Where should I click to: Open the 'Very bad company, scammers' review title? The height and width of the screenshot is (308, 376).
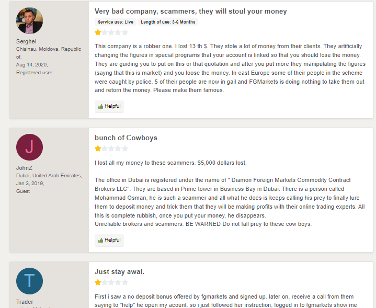point(190,11)
